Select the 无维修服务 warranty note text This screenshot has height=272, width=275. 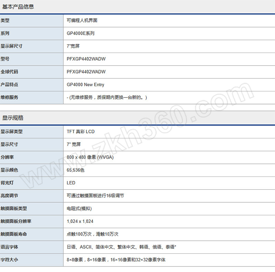click(107, 98)
